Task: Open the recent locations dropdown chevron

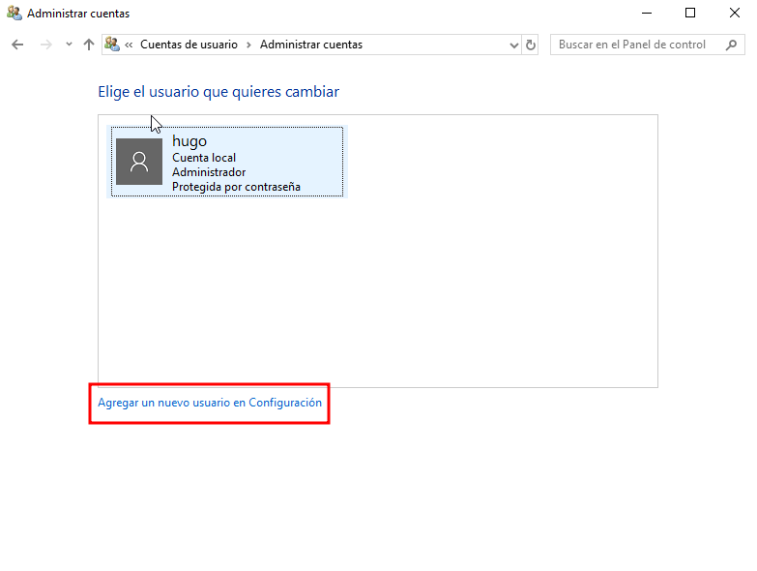Action: coord(68,45)
